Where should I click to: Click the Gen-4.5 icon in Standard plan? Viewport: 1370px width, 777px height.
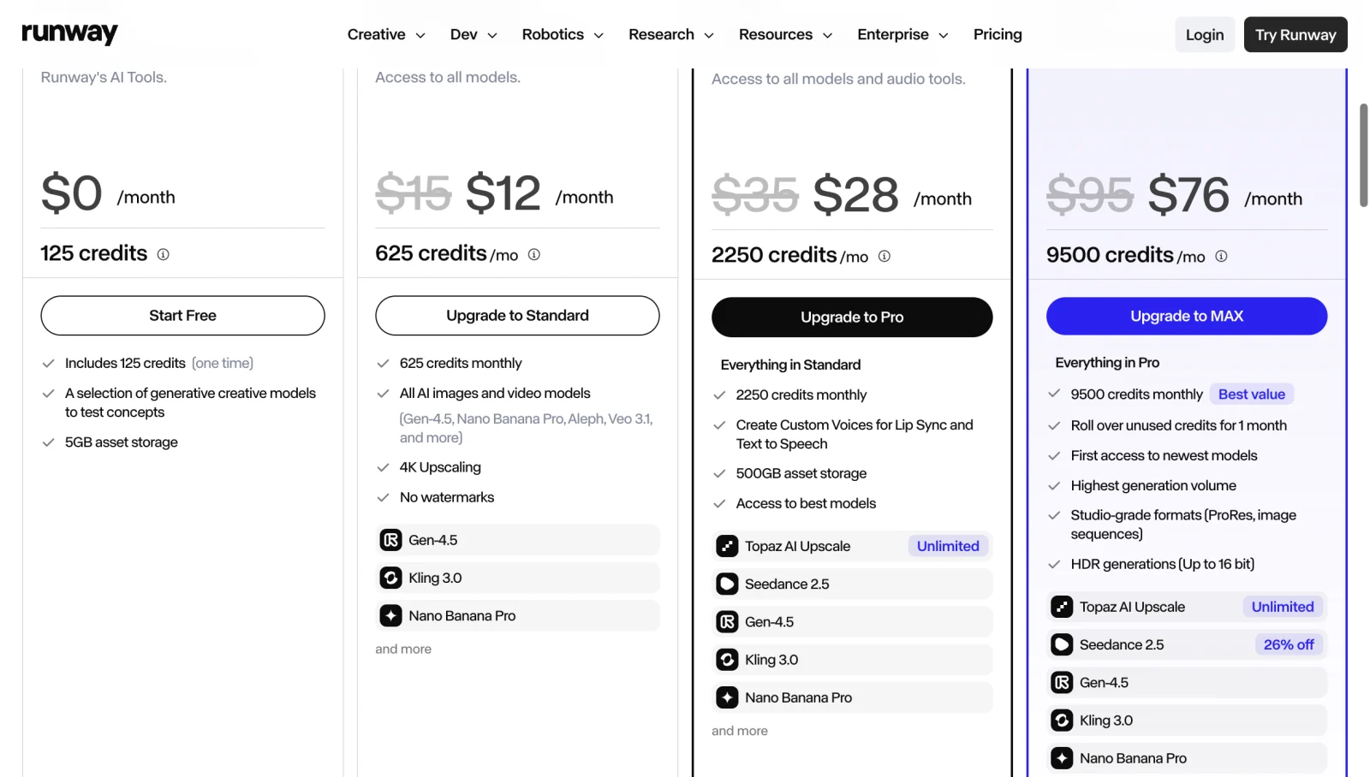pos(390,540)
